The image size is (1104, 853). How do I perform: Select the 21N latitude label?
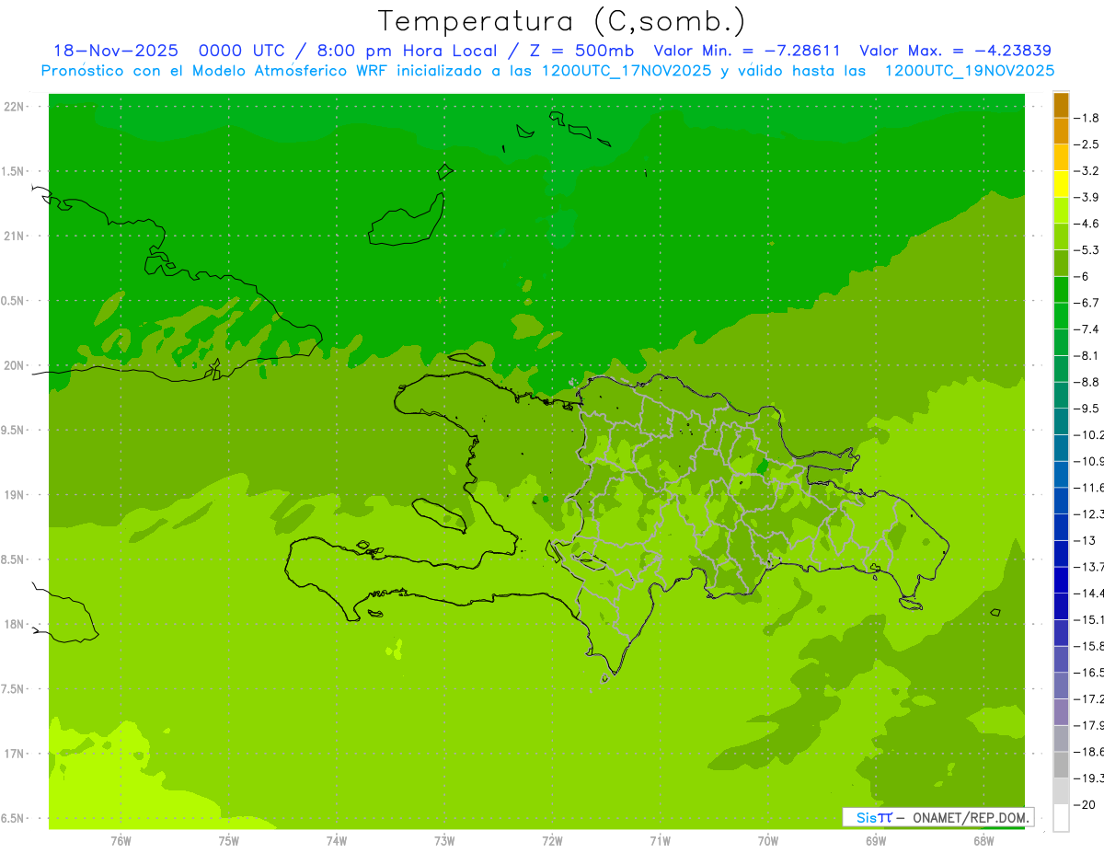16,236
